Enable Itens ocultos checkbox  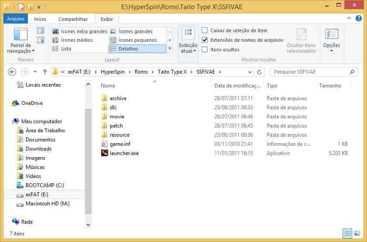(x=204, y=50)
